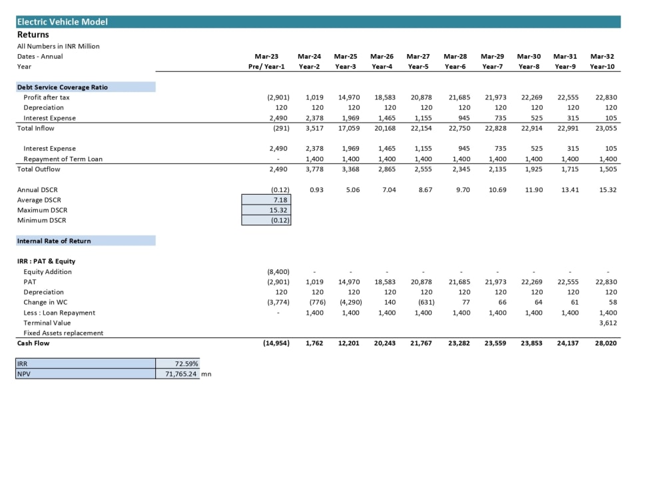Select the NPV value 71,765.24
Screen dimensions: 666x500
pyautogui.click(x=178, y=374)
